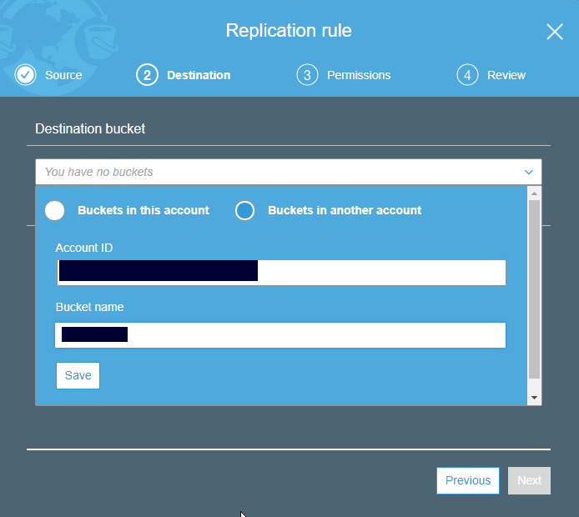
Task: Select the step 4 Review circle icon
Action: pos(467,75)
